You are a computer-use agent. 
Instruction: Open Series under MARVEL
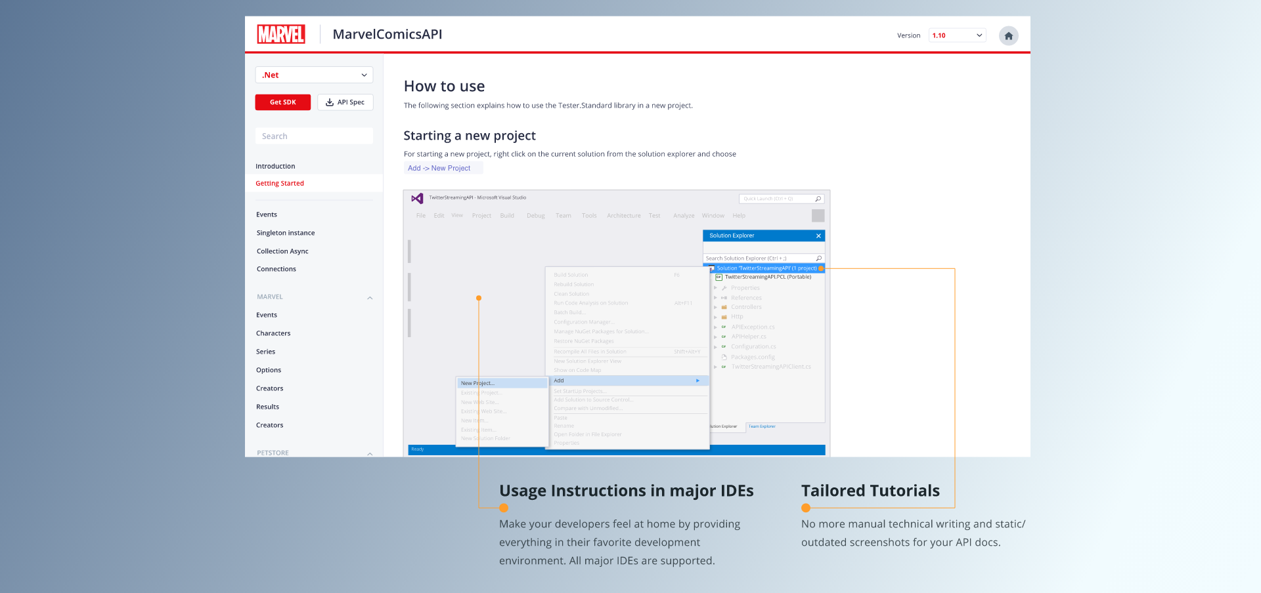266,352
